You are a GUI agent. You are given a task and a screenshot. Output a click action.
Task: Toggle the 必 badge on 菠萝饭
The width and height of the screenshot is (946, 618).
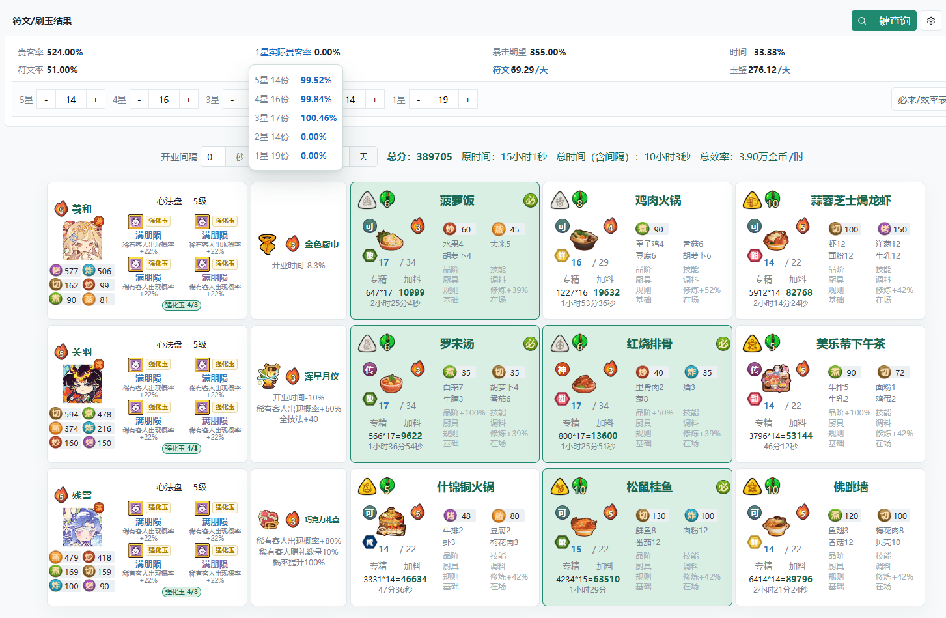[x=531, y=201]
